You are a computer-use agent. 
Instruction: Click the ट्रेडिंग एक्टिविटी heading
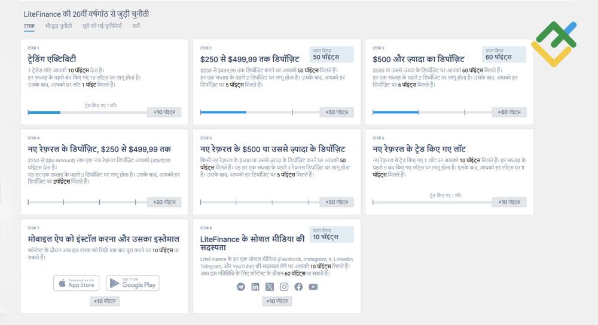[x=52, y=59]
